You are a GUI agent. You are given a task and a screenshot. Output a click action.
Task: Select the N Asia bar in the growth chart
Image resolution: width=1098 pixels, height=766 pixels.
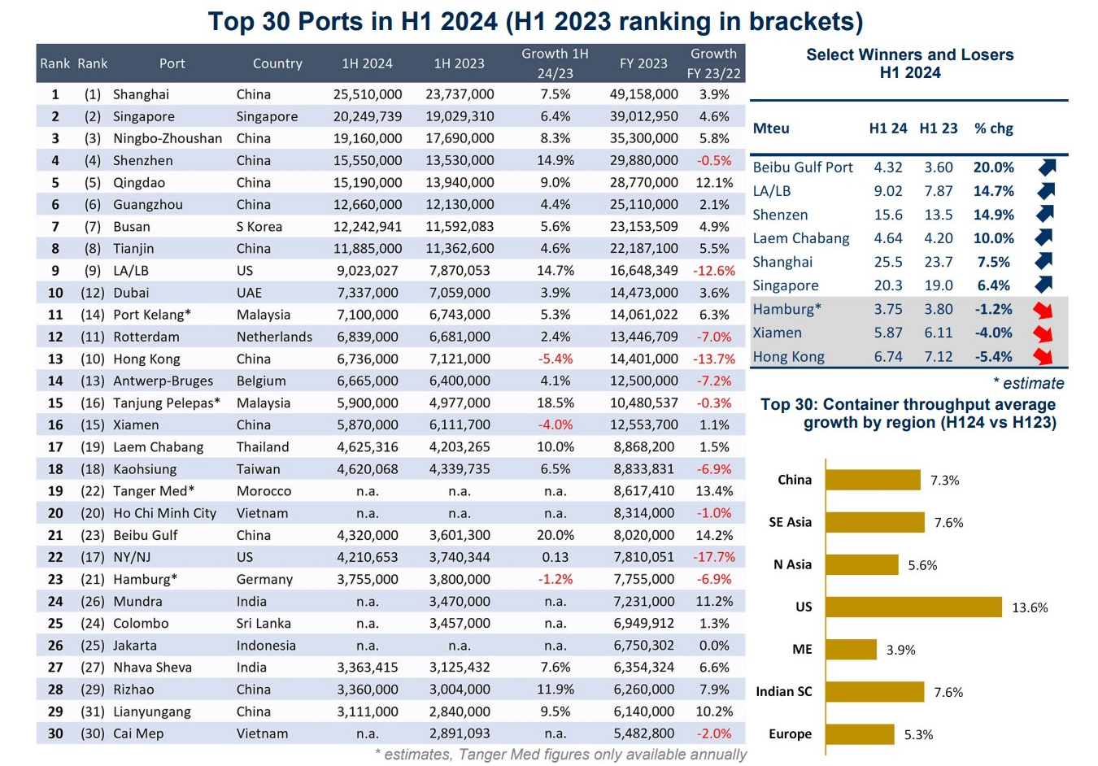pos(862,564)
